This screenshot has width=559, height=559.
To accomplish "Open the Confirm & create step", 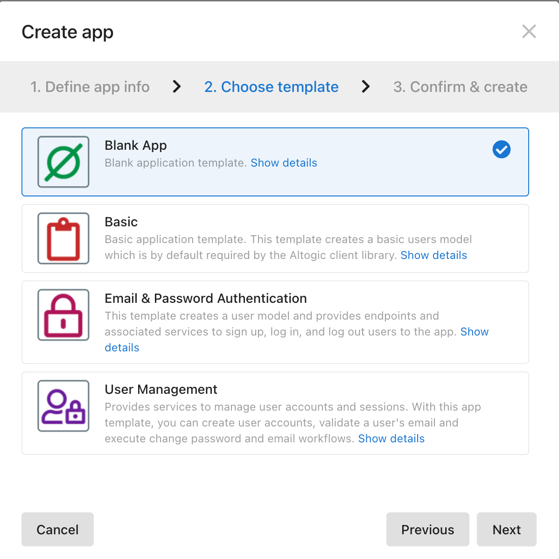I will [460, 87].
